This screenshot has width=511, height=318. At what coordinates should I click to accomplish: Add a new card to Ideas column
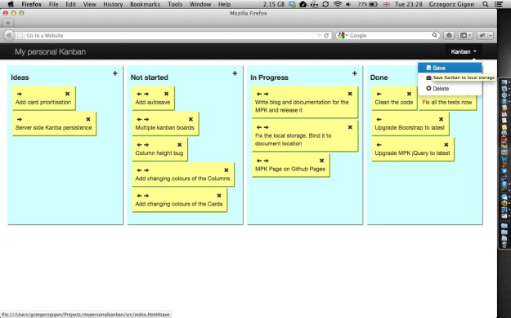tap(115, 73)
